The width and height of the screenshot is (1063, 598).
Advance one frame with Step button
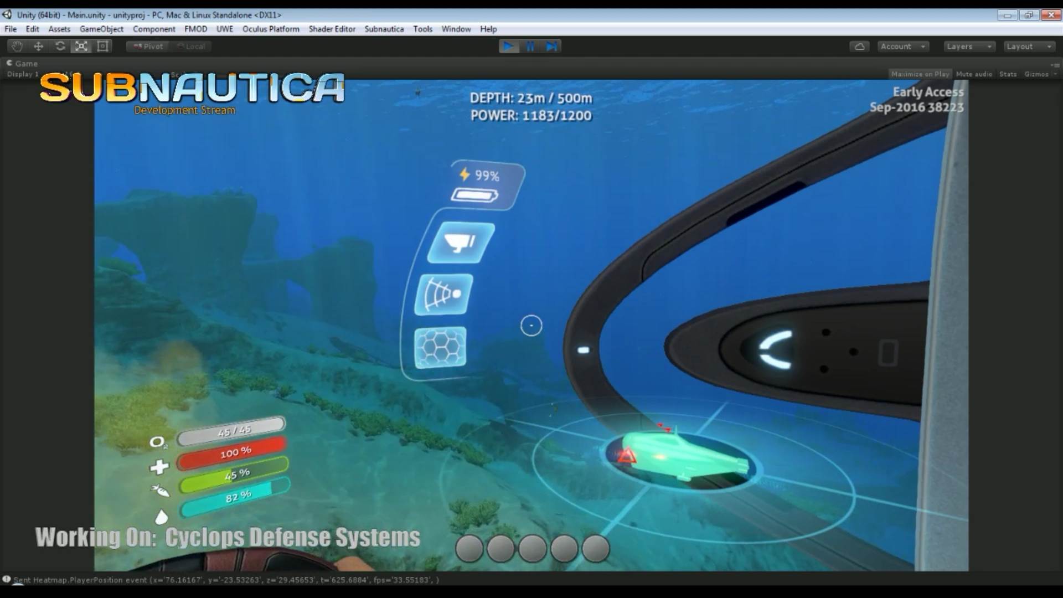click(551, 47)
